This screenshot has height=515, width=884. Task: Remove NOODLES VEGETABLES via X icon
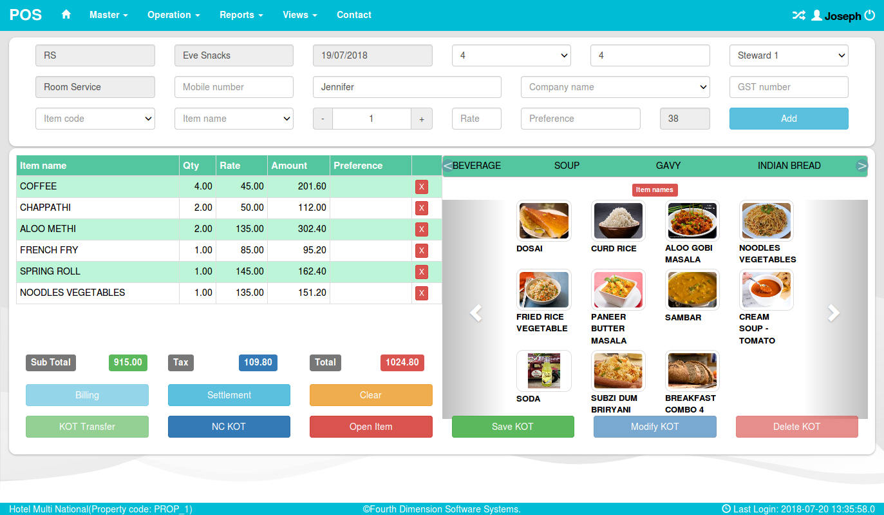422,293
